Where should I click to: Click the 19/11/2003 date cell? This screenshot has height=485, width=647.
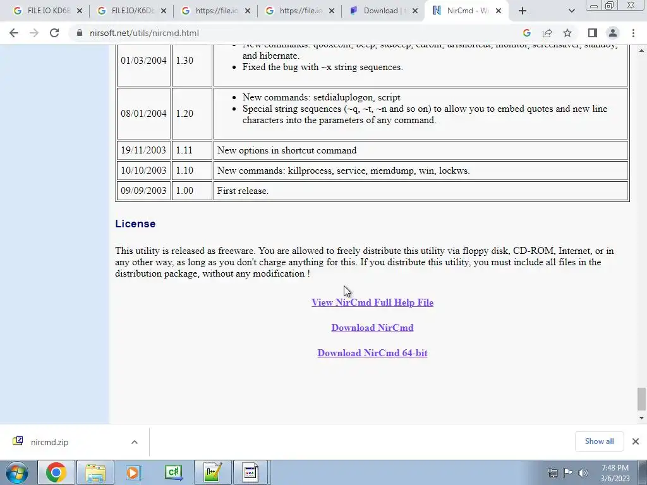[x=143, y=150]
